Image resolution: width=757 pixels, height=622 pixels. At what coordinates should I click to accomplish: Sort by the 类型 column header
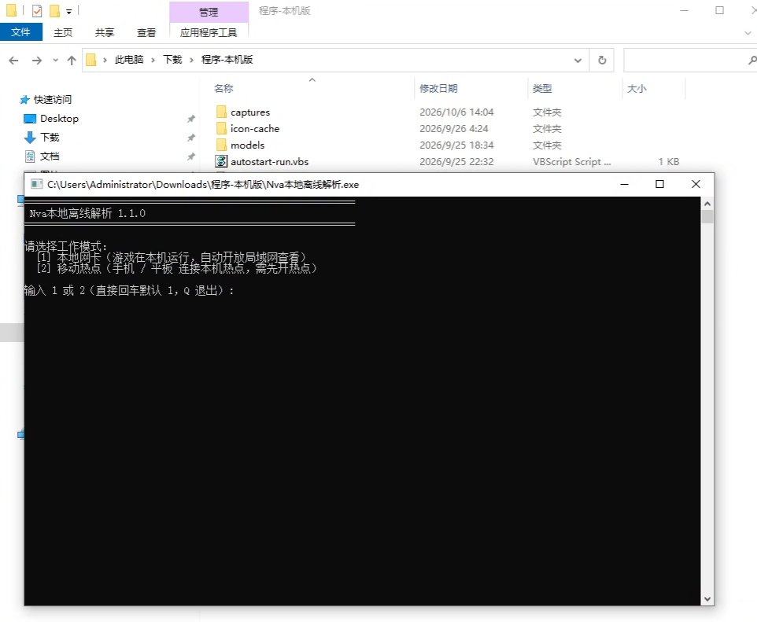click(542, 88)
